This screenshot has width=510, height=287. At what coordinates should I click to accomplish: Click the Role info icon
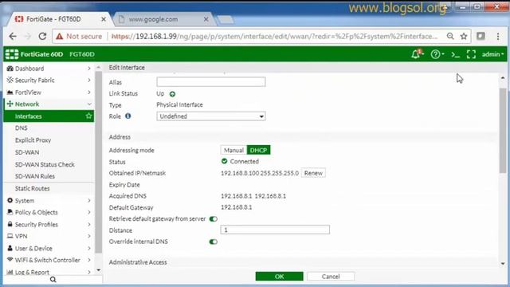click(127, 116)
